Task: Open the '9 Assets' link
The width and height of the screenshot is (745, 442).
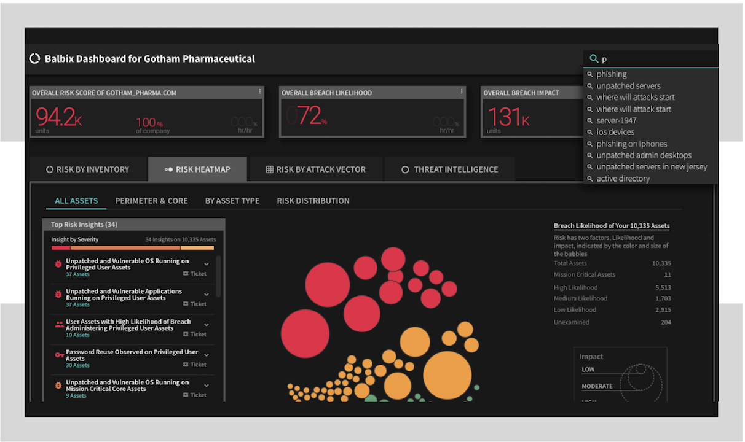Action: pos(76,396)
